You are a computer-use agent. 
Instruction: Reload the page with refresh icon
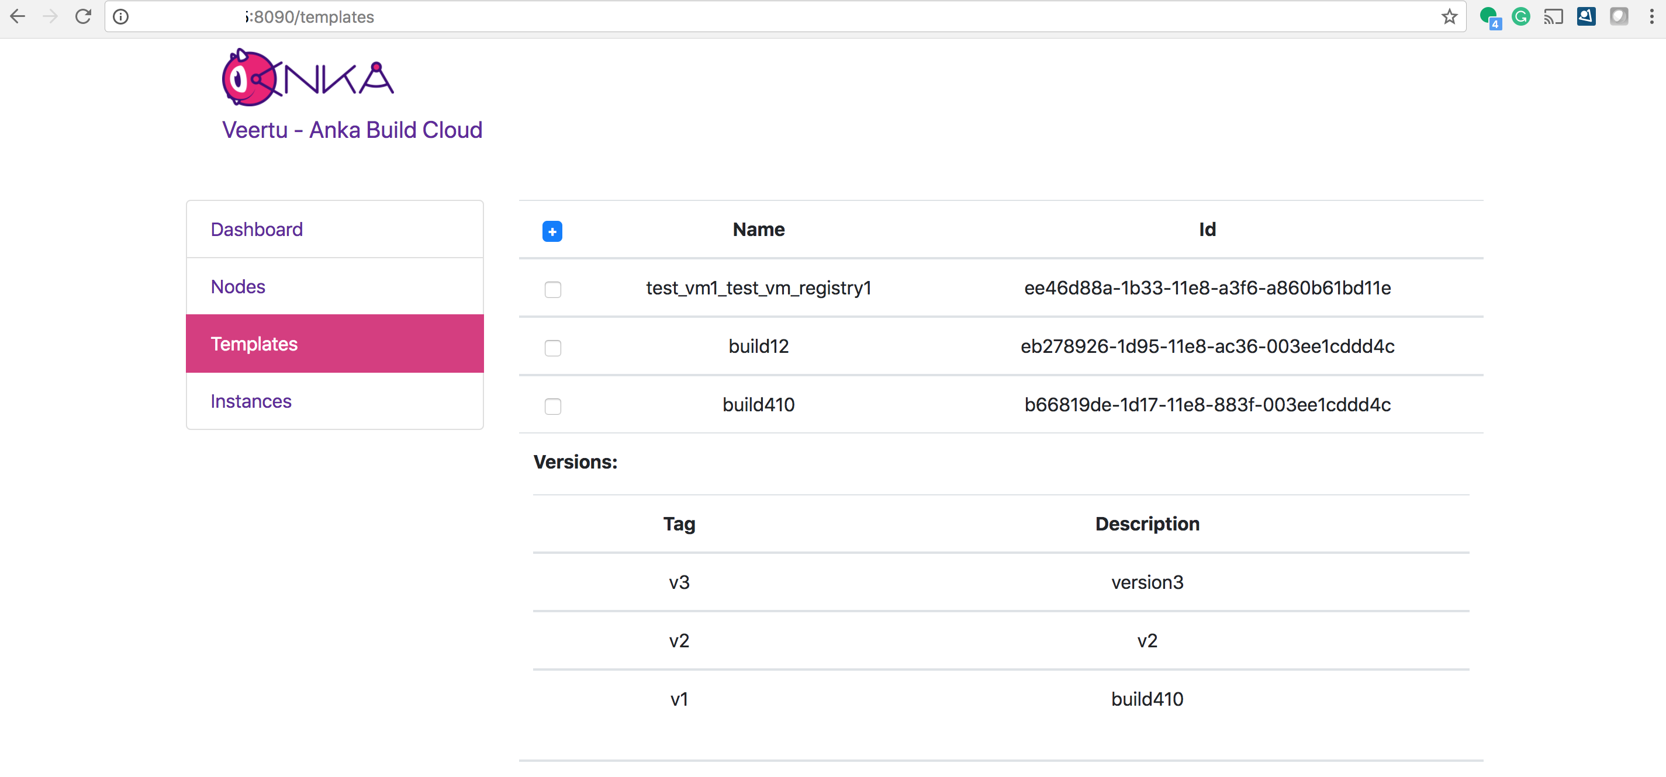pyautogui.click(x=84, y=16)
